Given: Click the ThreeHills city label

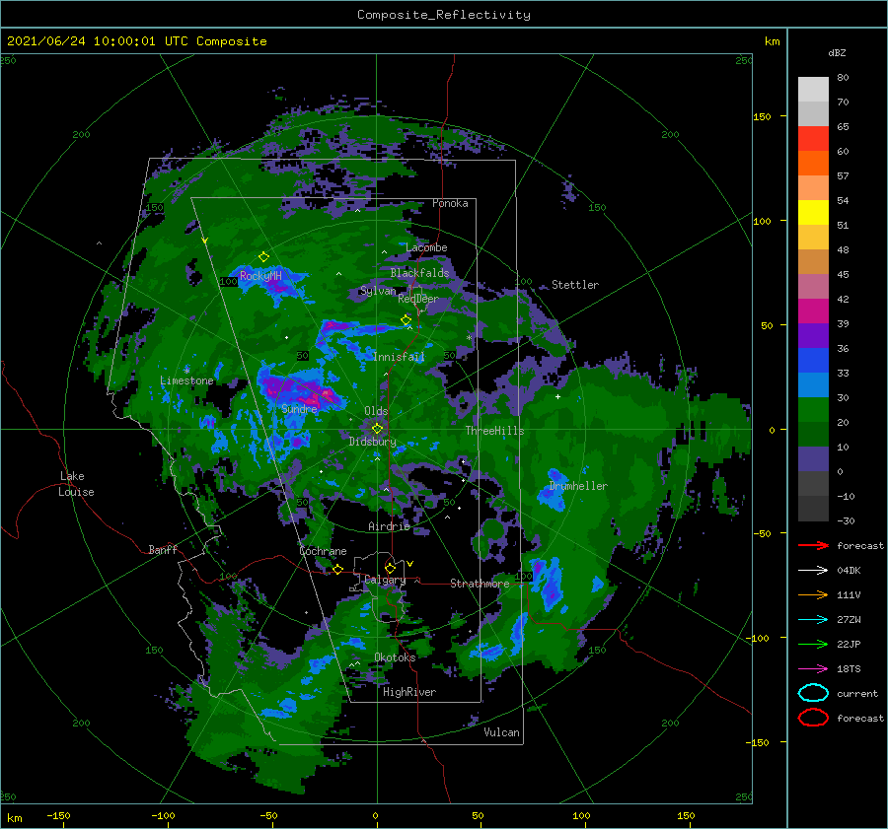Looking at the screenshot, I should 494,431.
